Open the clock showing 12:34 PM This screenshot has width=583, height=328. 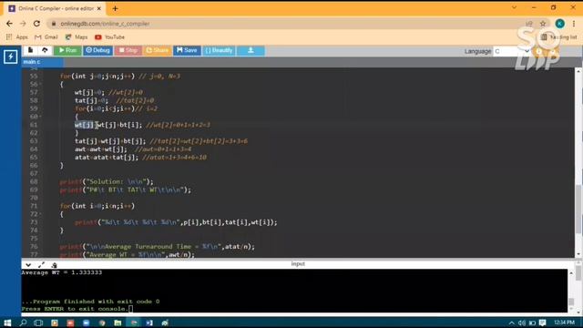click(564, 323)
